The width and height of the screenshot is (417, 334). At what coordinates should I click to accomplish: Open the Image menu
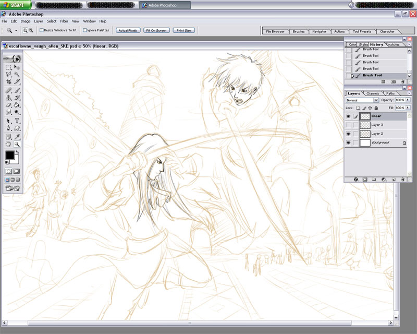pyautogui.click(x=26, y=21)
